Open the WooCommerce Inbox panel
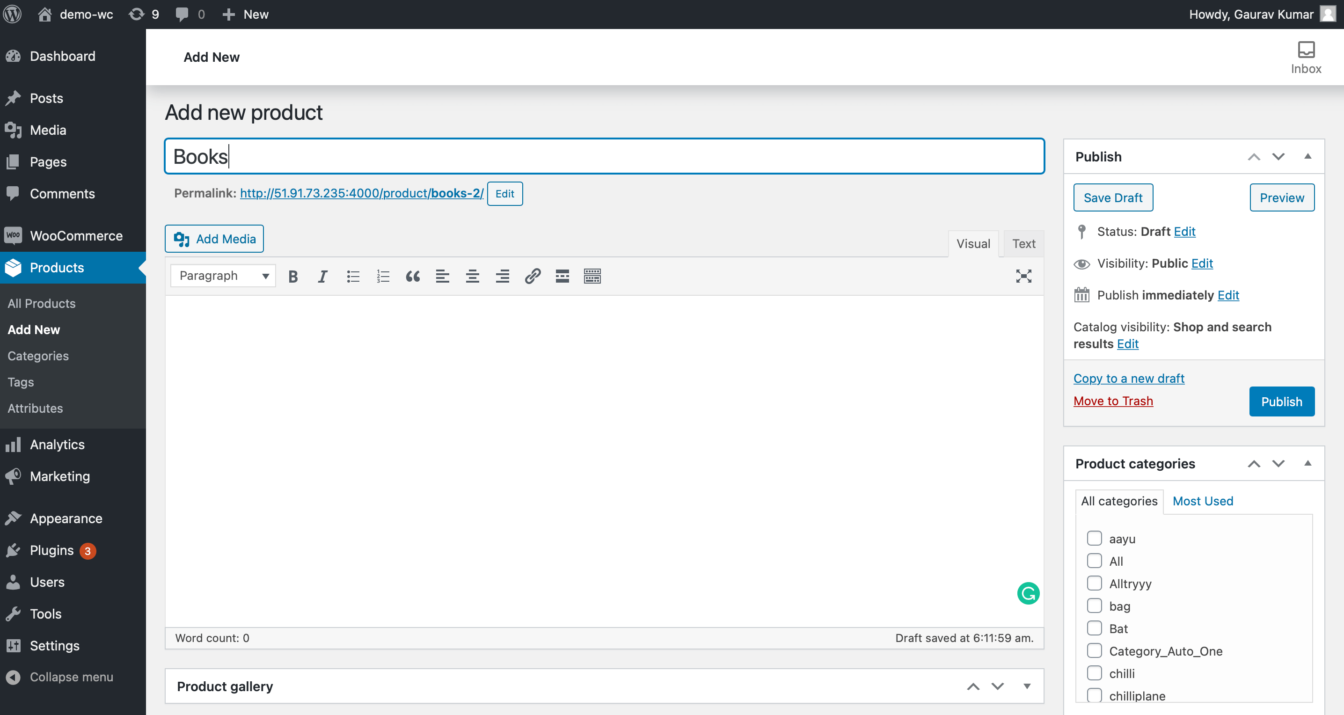The image size is (1344, 715). tap(1305, 55)
